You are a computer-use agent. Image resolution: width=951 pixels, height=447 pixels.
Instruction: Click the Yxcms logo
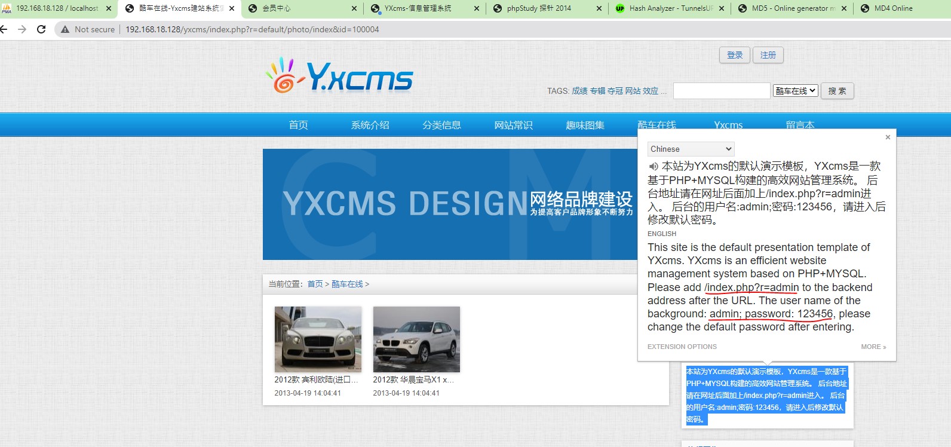[339, 76]
